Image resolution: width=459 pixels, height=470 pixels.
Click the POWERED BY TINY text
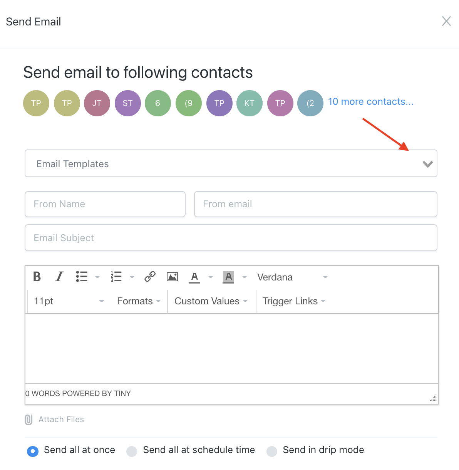96,393
